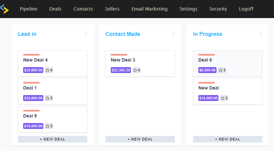Click the drag handle on In Progress column
Image resolution: width=274 pixels, height=151 pixels.
pos(261,34)
